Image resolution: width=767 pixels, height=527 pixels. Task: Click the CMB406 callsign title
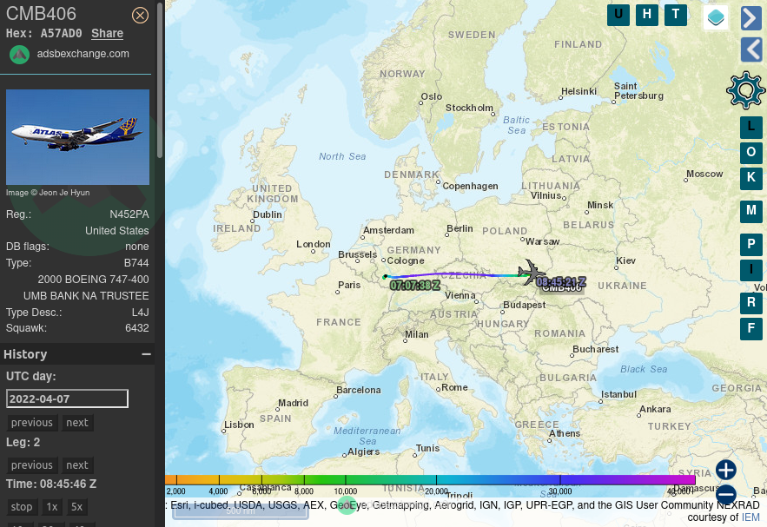(41, 14)
